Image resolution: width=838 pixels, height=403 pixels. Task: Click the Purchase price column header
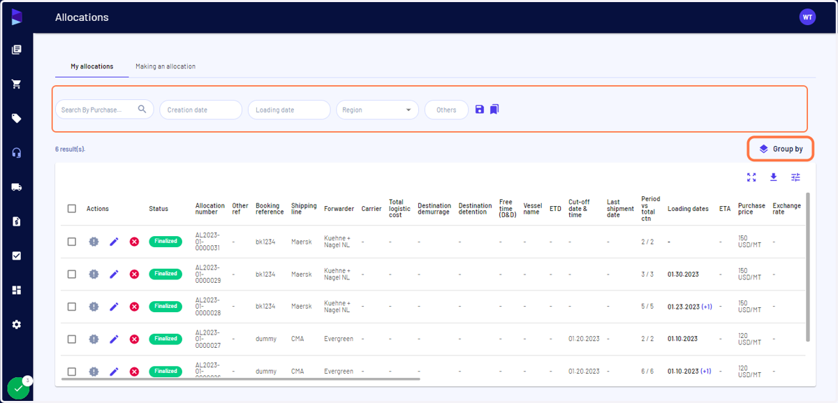(751, 209)
